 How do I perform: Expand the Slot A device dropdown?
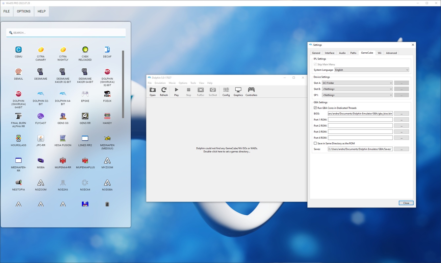[x=357, y=83]
